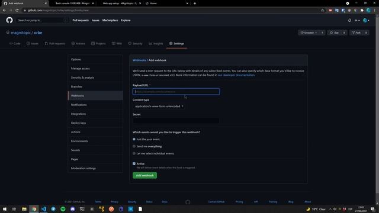Fork the repository
The image size is (379, 213).
pos(356,33)
